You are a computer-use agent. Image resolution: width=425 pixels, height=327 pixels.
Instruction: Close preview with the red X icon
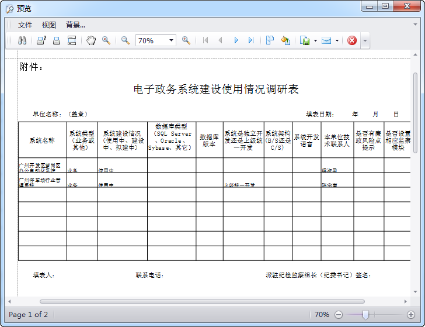352,40
